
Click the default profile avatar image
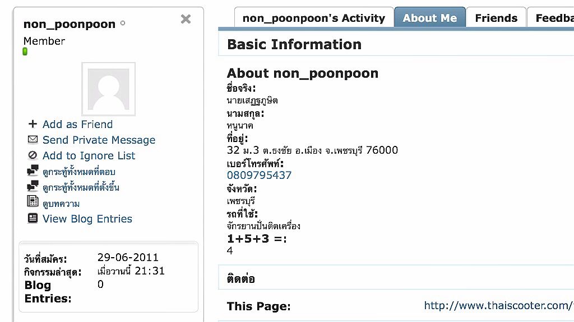click(108, 89)
